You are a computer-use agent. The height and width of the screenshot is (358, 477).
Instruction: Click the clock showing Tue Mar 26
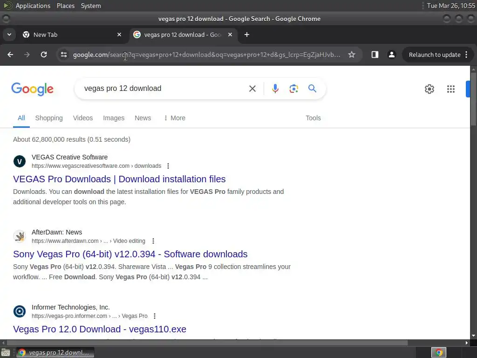click(x=451, y=6)
